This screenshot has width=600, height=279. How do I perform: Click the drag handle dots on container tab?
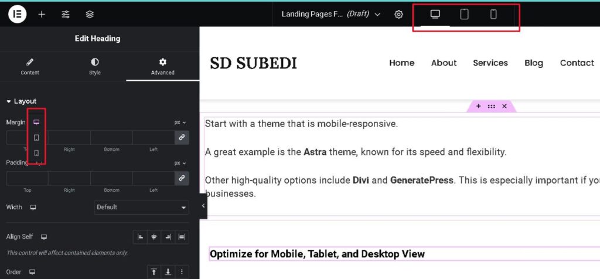tap(492, 106)
